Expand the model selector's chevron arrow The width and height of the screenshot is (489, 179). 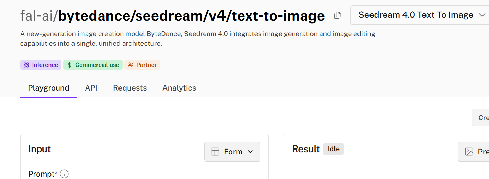[482, 15]
